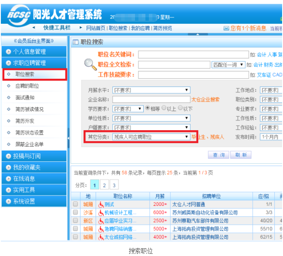Open the 单位性质 dropdown

point(151,118)
